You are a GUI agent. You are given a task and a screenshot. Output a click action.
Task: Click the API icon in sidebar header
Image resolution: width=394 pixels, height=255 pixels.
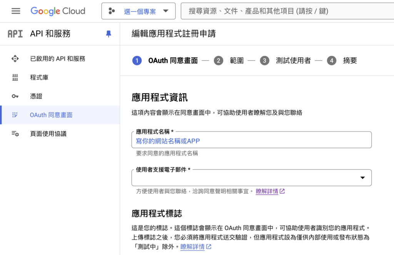pos(15,34)
